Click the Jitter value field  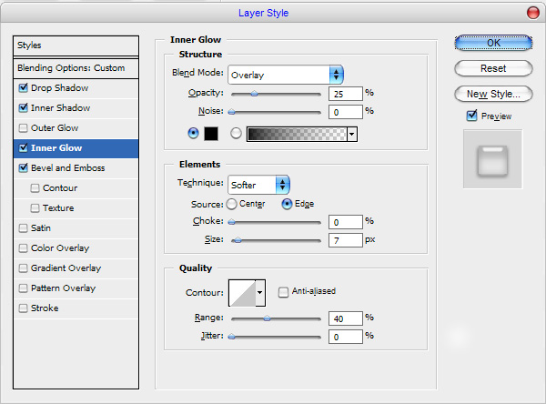pos(346,337)
